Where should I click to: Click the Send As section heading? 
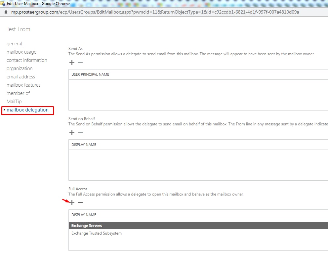[75, 49]
